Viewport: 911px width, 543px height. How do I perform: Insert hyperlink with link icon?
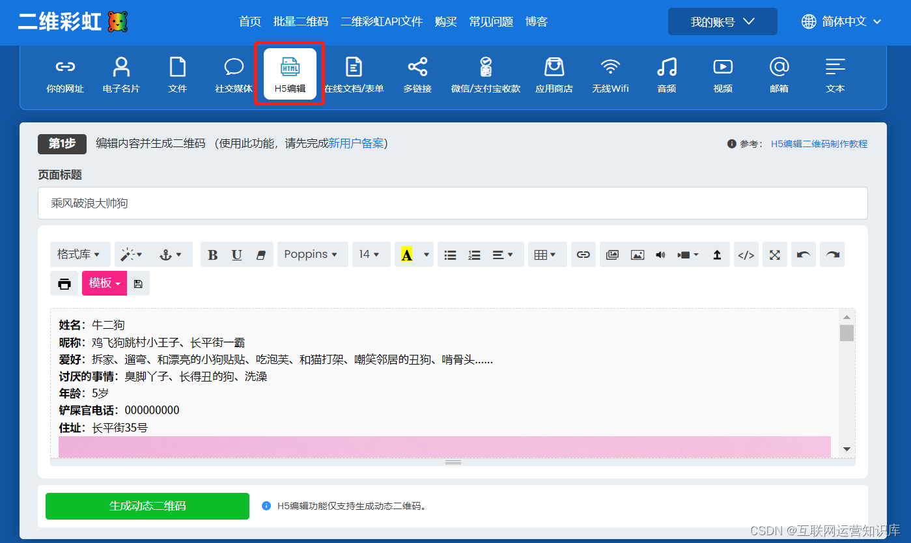pos(583,255)
